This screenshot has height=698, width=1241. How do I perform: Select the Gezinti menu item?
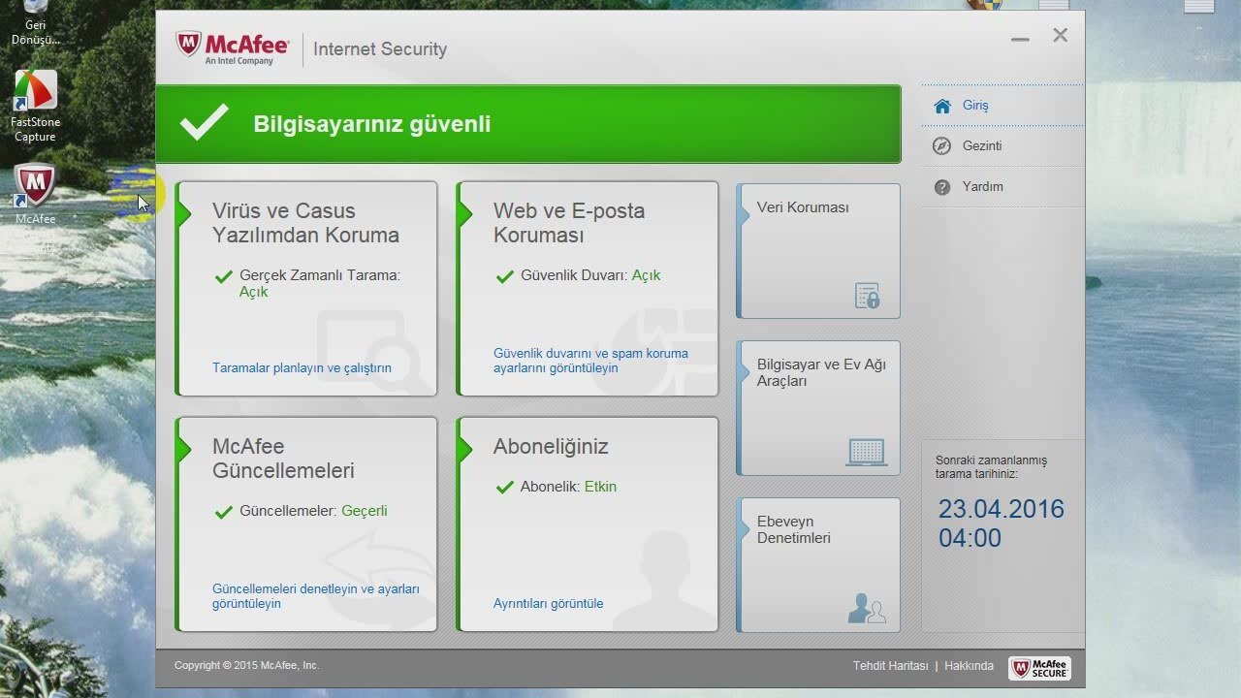[1002, 146]
